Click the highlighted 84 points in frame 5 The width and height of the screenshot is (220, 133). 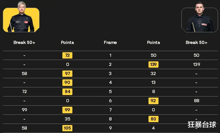tap(67, 92)
